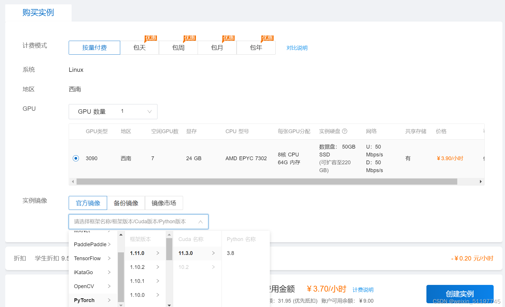Expand the TensorFlow framework option

(x=93, y=258)
